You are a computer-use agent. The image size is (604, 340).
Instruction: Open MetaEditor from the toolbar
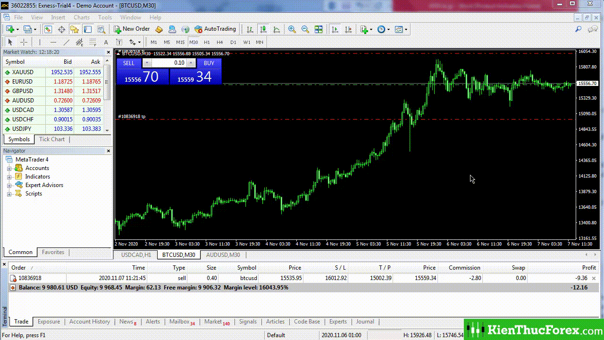[x=159, y=29]
